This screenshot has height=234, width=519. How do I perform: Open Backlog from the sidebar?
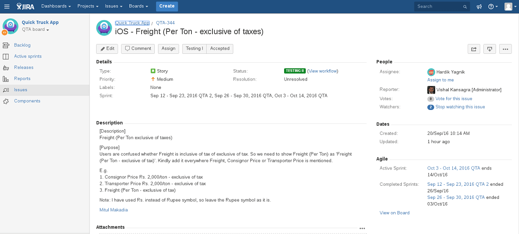[22, 45]
